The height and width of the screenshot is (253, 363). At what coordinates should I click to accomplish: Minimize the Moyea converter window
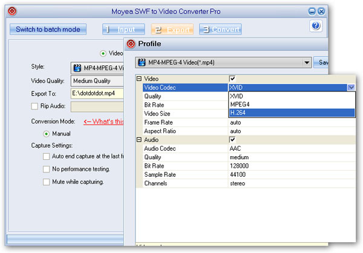tap(312, 11)
